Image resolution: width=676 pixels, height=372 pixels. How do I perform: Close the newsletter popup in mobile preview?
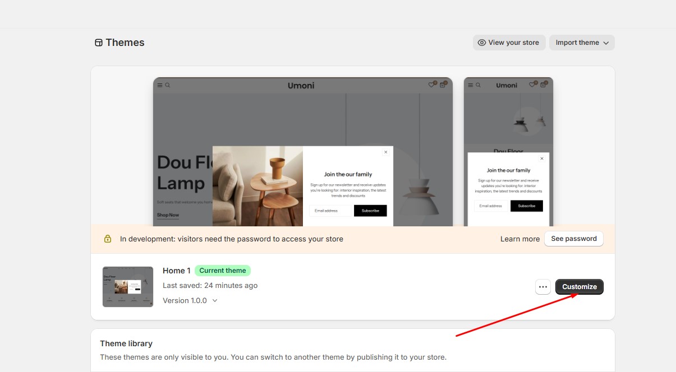click(x=541, y=159)
